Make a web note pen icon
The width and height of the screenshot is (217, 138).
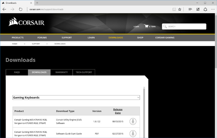[x=198, y=9]
